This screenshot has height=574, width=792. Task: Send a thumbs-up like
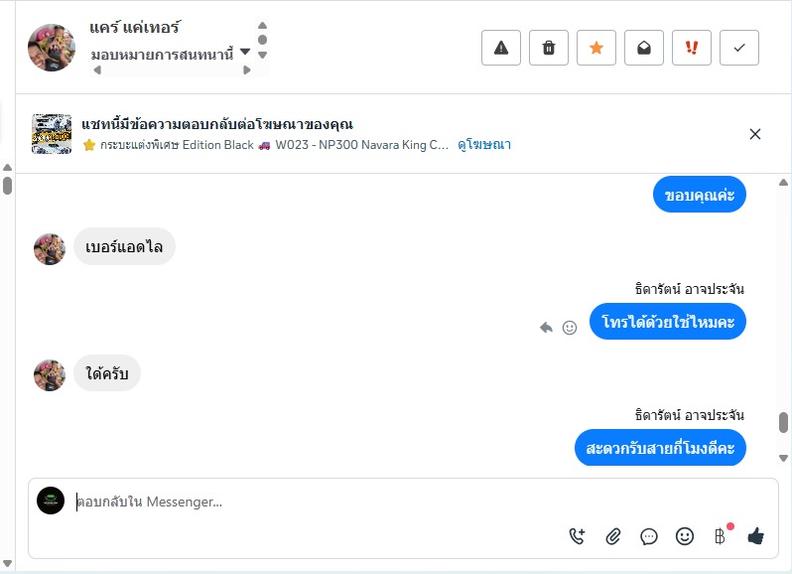coord(756,536)
